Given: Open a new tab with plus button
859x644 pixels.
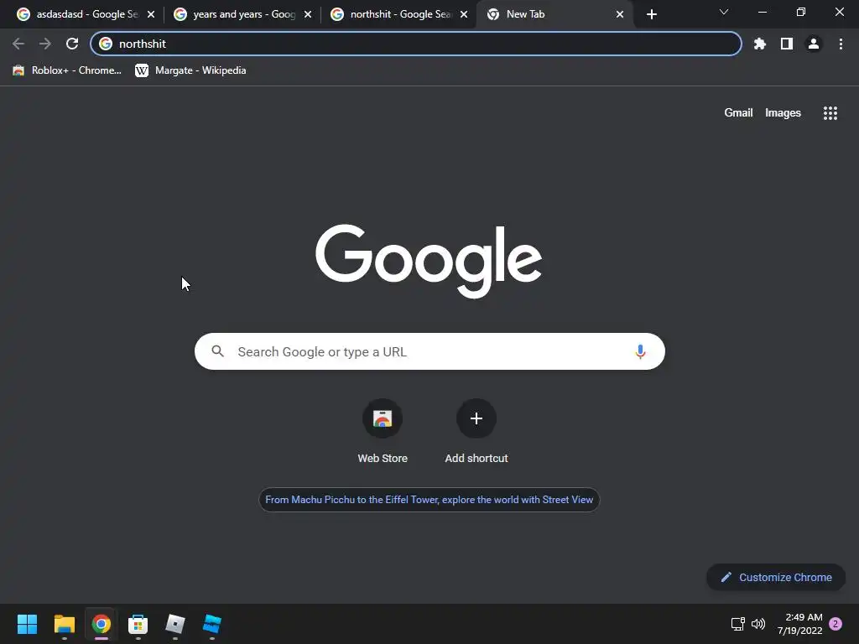Looking at the screenshot, I should coord(651,14).
